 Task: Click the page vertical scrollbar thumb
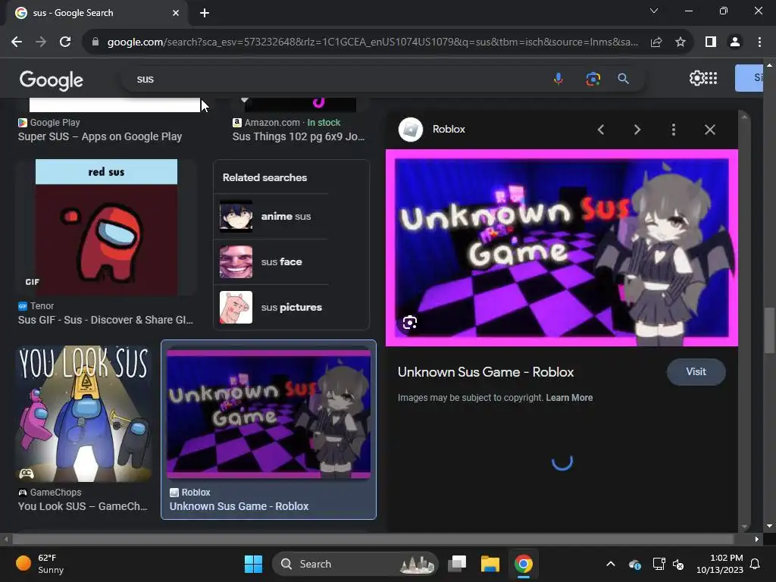[769, 330]
